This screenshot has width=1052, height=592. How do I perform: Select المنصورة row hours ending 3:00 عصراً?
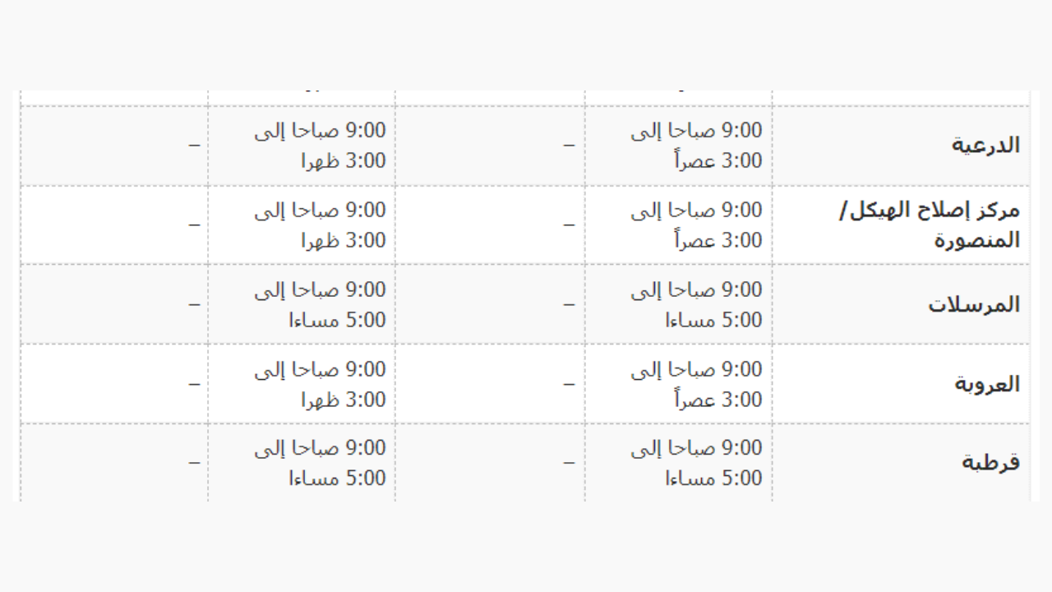(696, 224)
